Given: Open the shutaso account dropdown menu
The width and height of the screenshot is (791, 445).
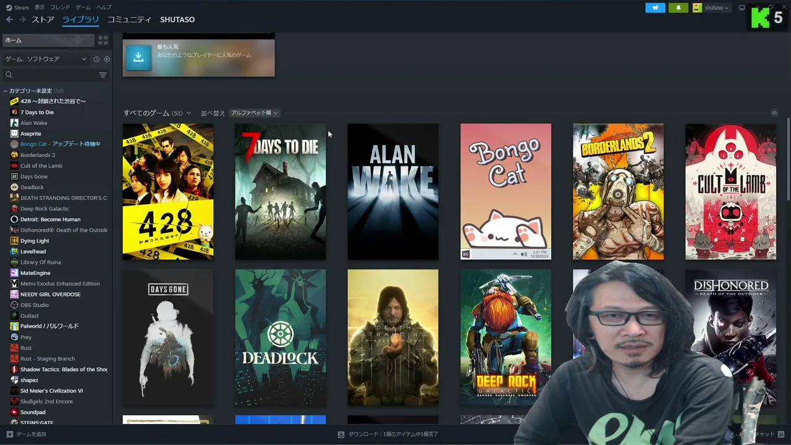Looking at the screenshot, I should [x=717, y=7].
